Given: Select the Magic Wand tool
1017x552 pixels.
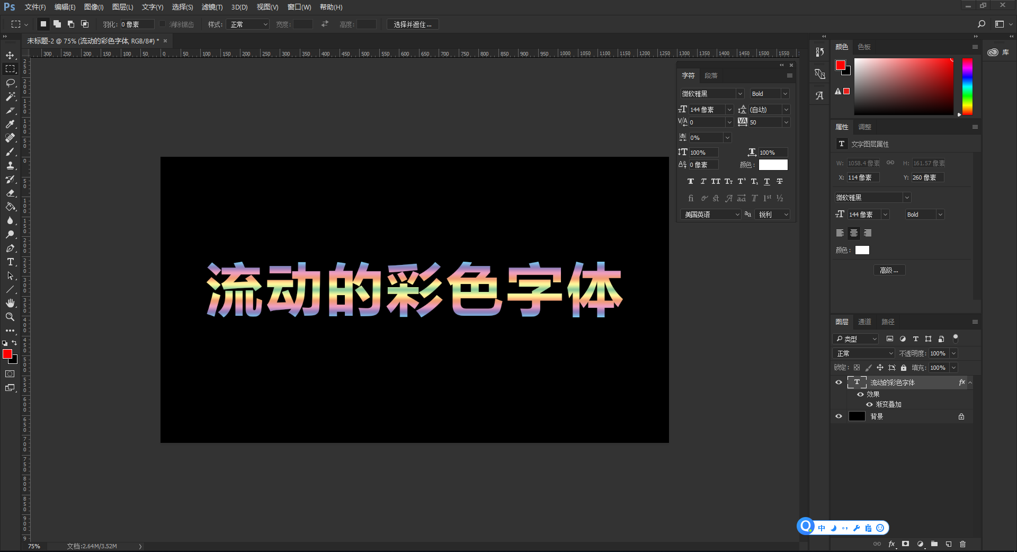Looking at the screenshot, I should (x=10, y=96).
